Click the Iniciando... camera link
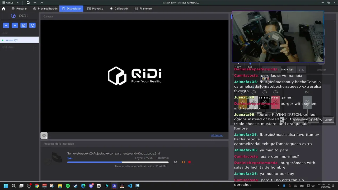 [x=217, y=135]
